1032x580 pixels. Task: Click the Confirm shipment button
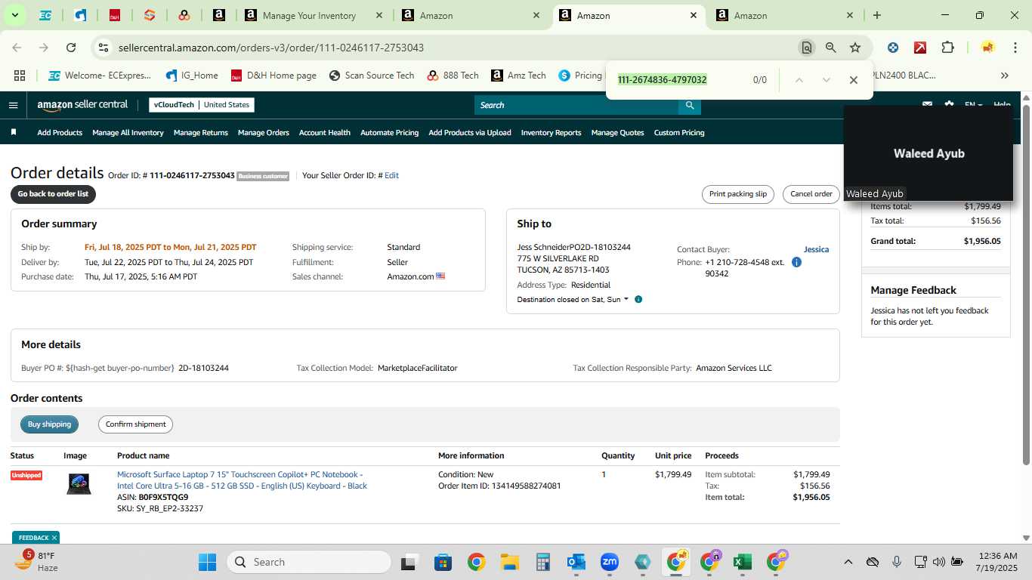[135, 424]
